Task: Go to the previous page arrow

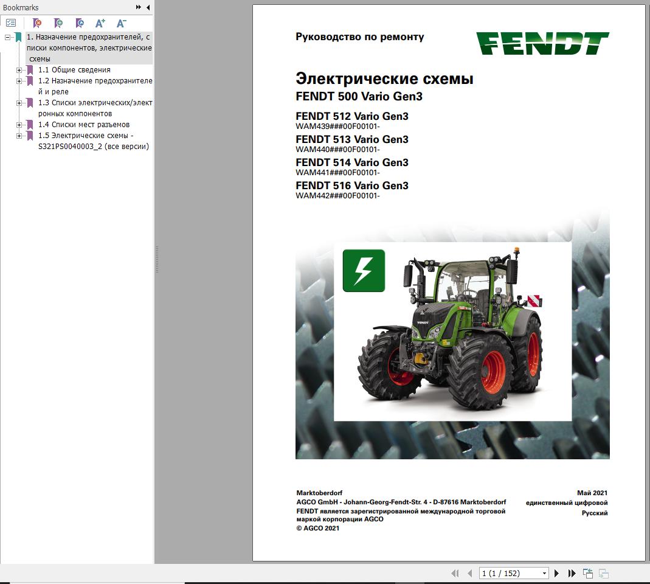Action: tap(469, 573)
